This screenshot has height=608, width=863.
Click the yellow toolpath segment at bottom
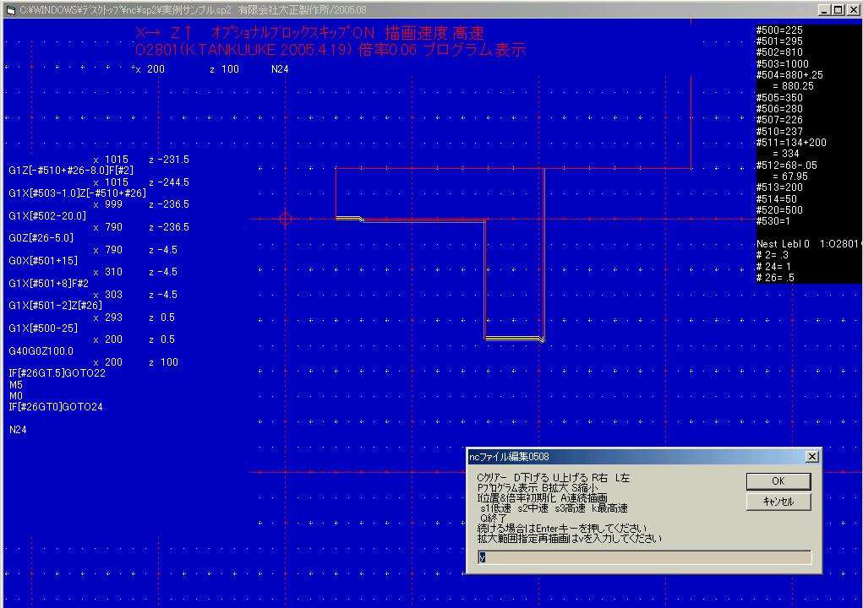pyautogui.click(x=514, y=338)
